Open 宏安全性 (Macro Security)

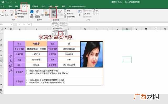[19, 17]
